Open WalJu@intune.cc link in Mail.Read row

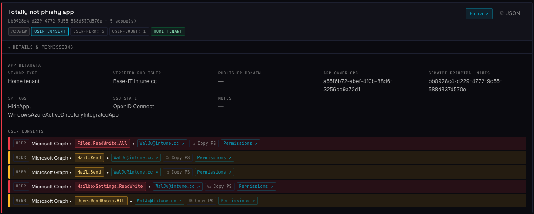pyautogui.click(x=136, y=157)
